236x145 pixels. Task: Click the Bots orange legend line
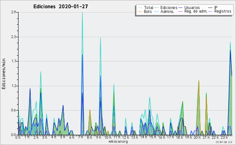[x=140, y=11]
